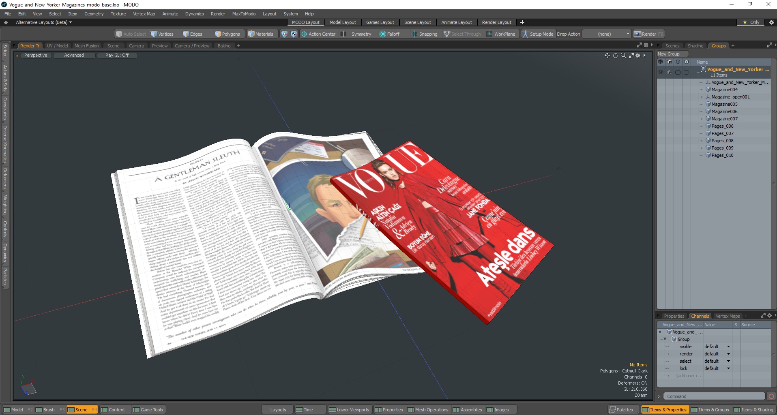
Task: Open the MaxToModo menu
Action: pos(244,14)
